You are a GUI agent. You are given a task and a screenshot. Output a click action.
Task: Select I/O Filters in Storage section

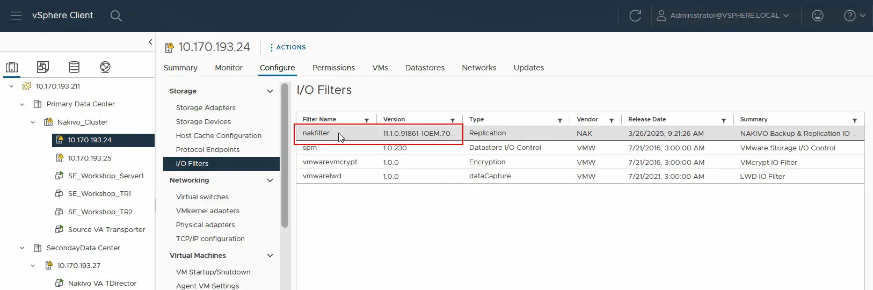click(x=221, y=163)
